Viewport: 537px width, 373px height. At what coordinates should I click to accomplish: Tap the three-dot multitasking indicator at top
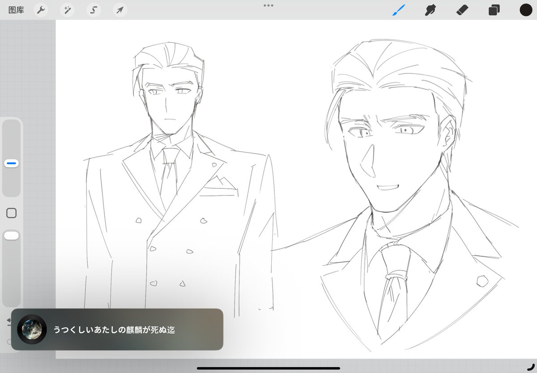pos(268,5)
